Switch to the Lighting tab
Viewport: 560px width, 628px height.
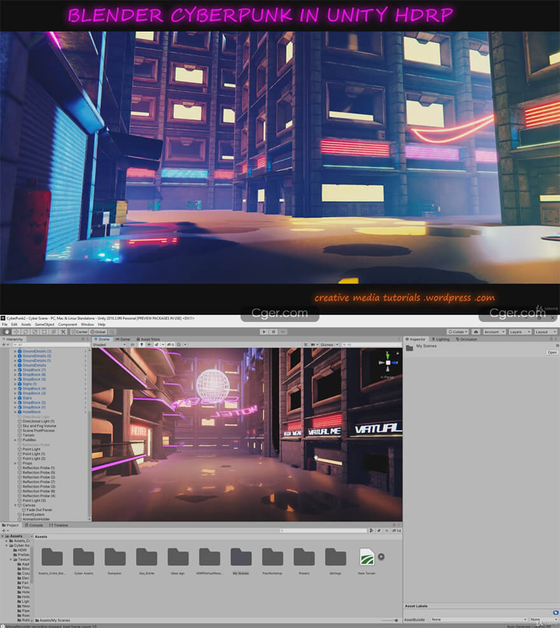[440, 339]
